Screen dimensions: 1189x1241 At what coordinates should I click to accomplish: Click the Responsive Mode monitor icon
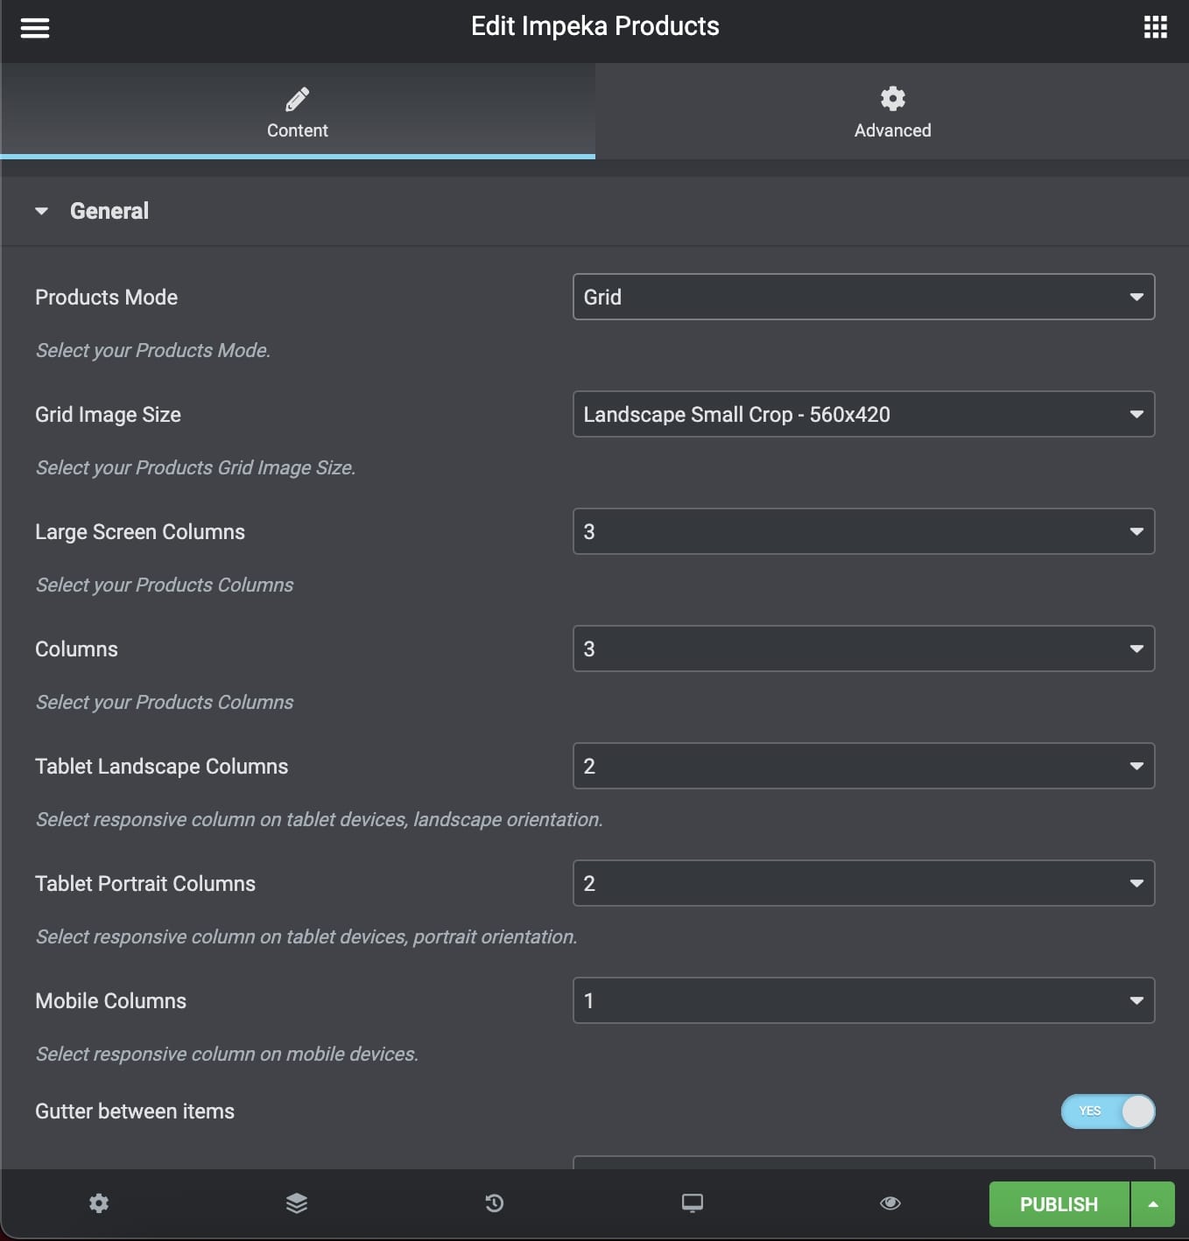coord(693,1203)
